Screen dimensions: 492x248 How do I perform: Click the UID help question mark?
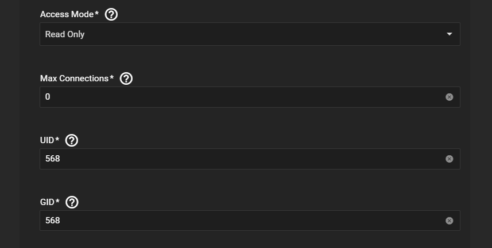[72, 140]
